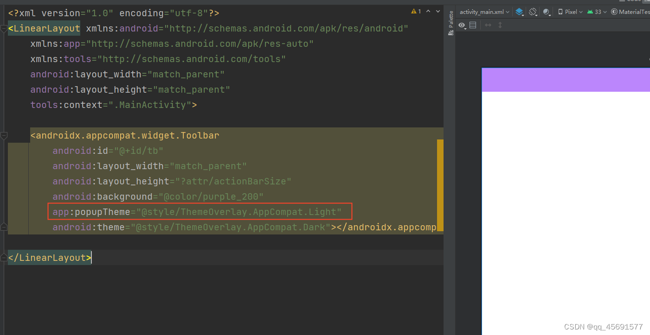Viewport: 650px width, 335px height.
Task: Collapse the LinearLayout tag fold marker
Action: pyautogui.click(x=4, y=29)
